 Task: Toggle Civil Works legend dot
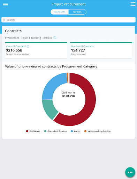[x=27, y=131]
